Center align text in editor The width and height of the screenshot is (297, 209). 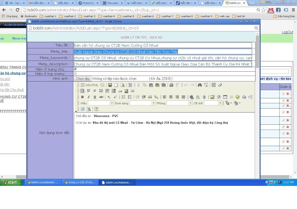coord(171,97)
